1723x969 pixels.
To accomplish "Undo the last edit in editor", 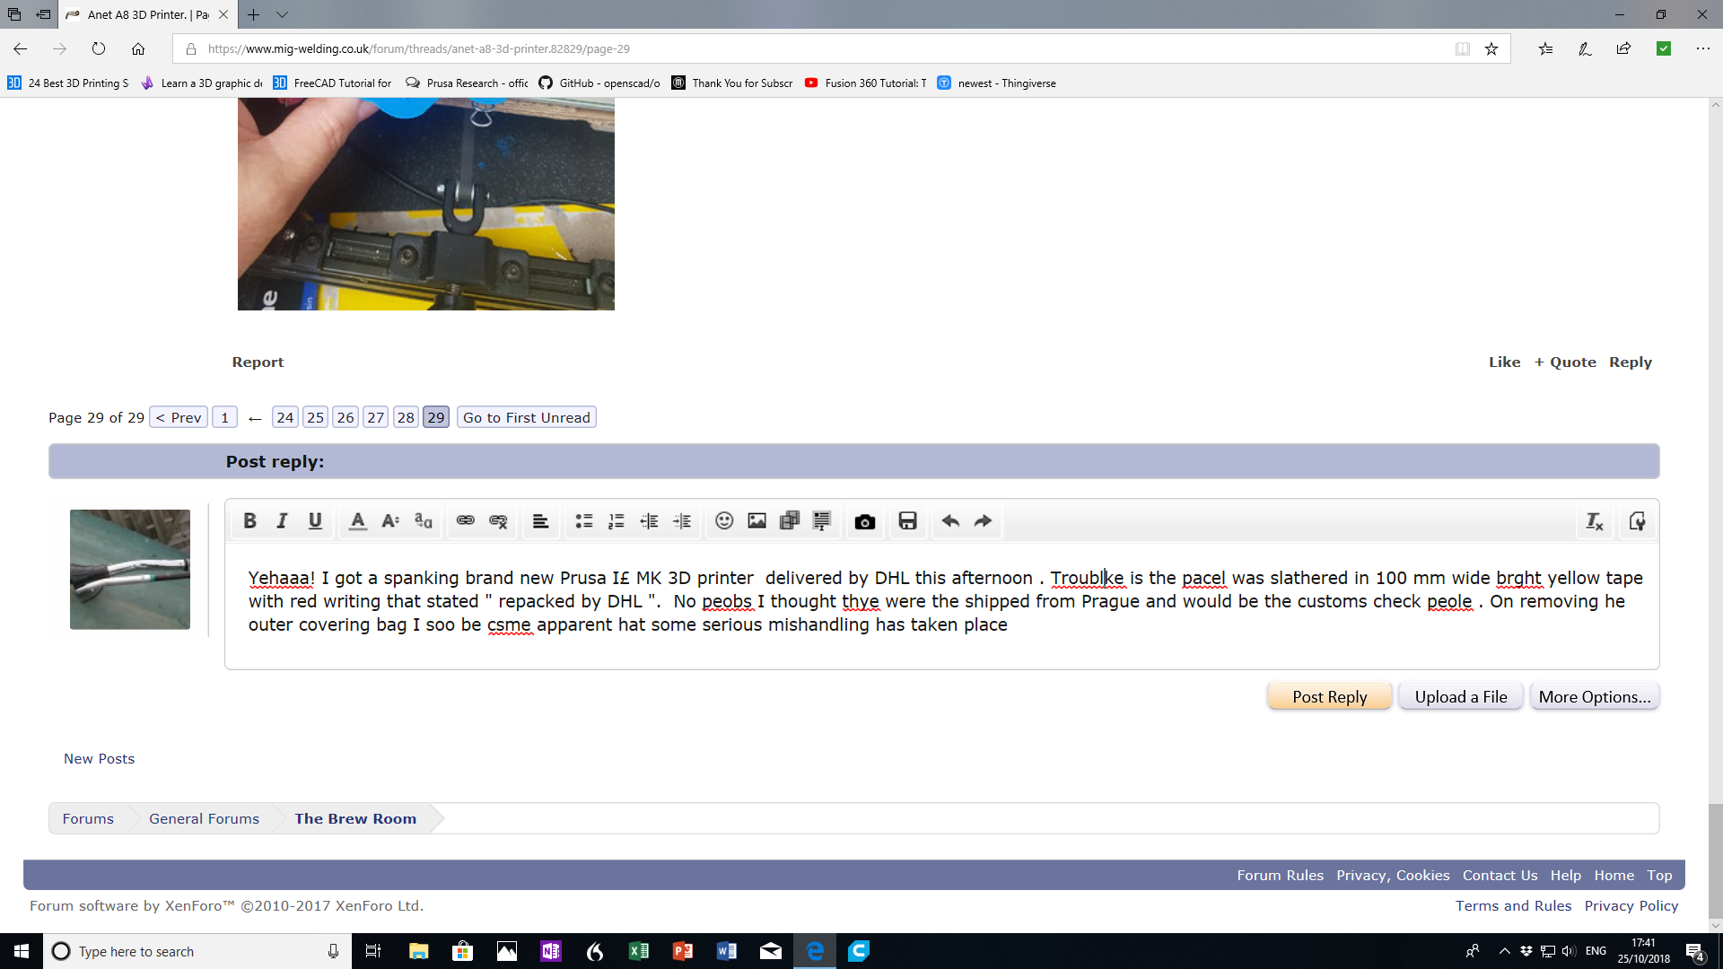I will 950,521.
